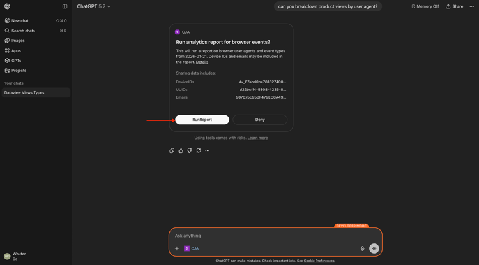The width and height of the screenshot is (479, 265).
Task: Start a New chat
Action: 36,21
